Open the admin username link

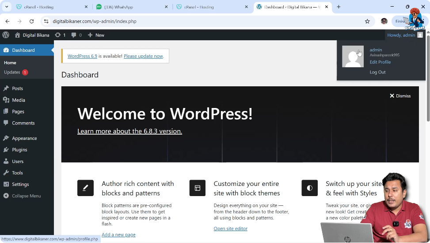pyautogui.click(x=376, y=50)
